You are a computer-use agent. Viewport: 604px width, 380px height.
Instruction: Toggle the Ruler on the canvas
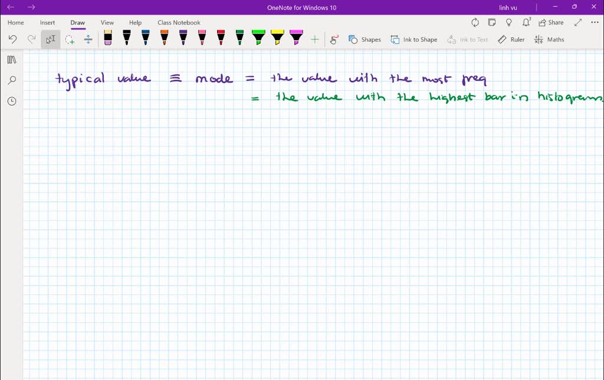point(511,40)
